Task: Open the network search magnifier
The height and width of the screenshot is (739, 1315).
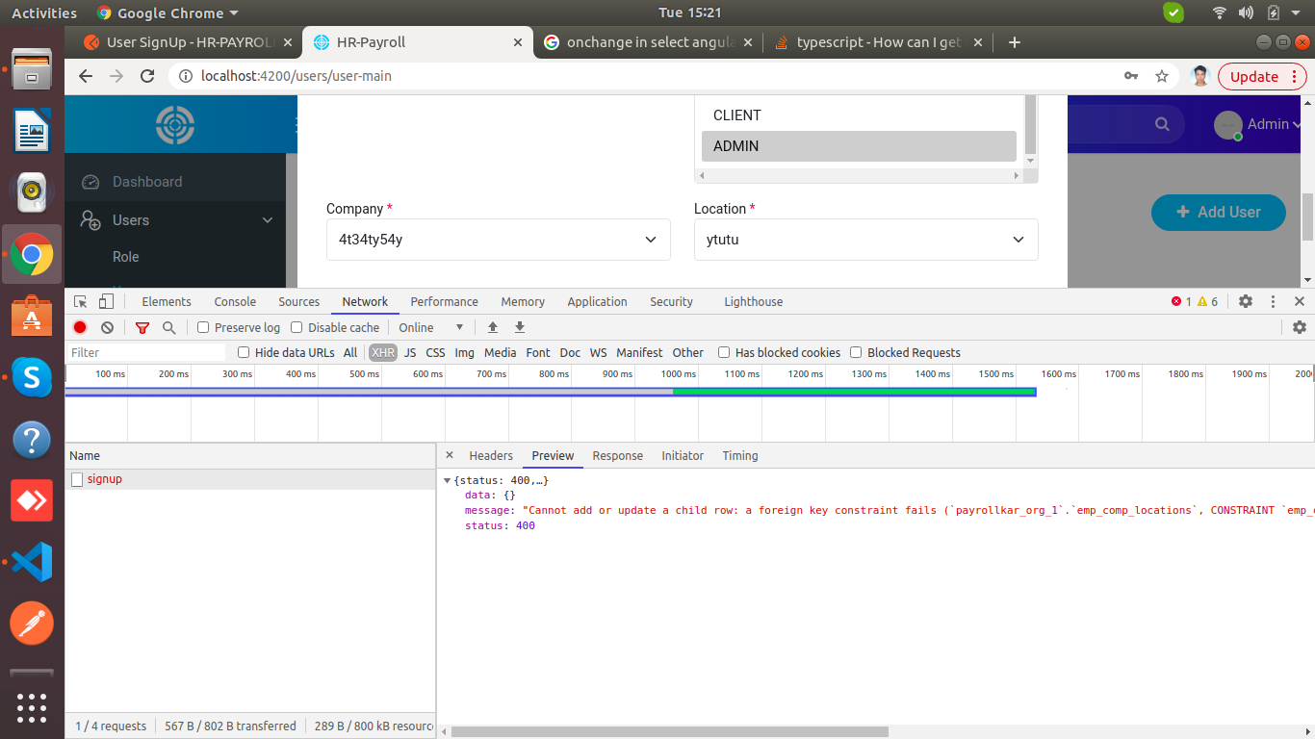Action: click(169, 327)
